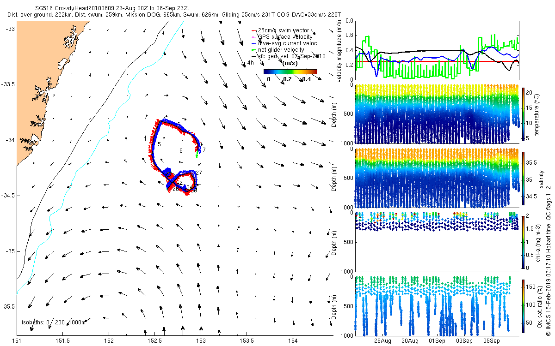The width and height of the screenshot is (555, 346).
Task: Click the '153.5' longitude tick on map
Action: click(247, 340)
